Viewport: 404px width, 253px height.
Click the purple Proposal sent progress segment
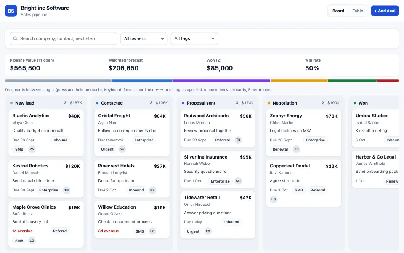[x=221, y=81]
